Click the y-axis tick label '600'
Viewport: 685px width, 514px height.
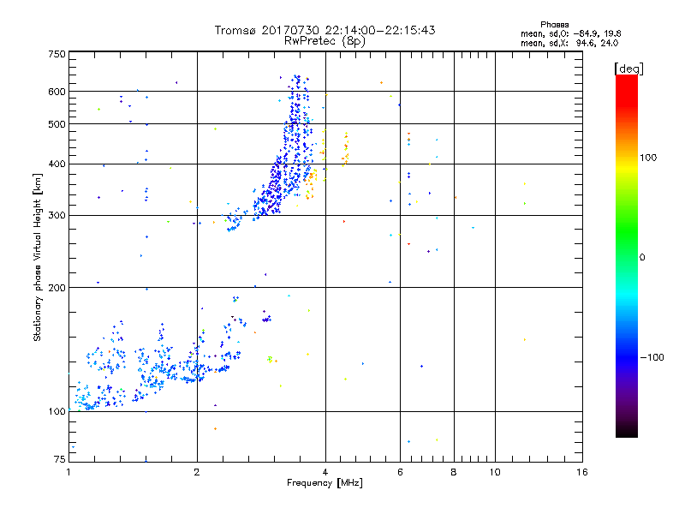[57, 92]
